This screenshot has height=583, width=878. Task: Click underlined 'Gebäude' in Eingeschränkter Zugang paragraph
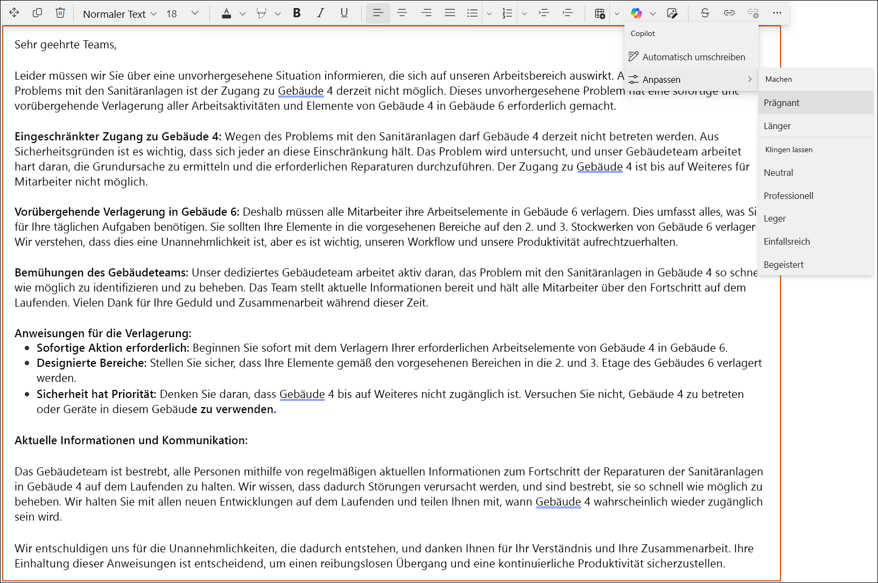[600, 167]
